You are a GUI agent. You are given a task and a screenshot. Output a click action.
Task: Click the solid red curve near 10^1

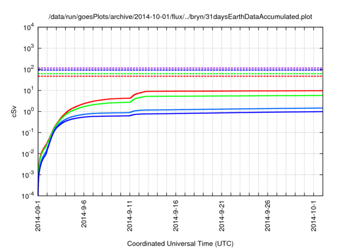227,91
